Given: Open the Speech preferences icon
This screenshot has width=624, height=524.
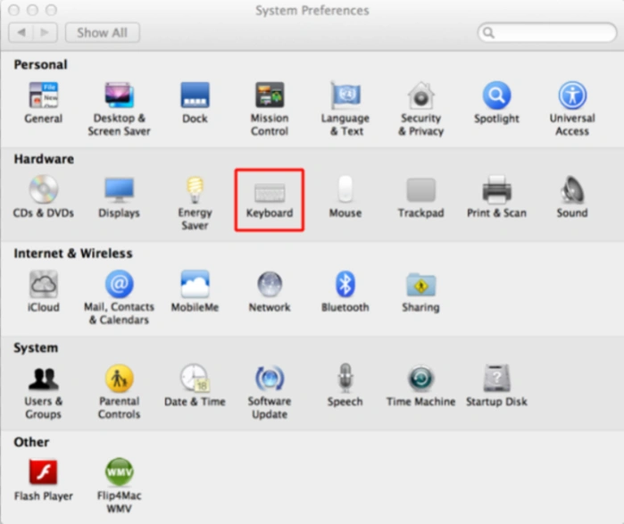Looking at the screenshot, I should [345, 378].
